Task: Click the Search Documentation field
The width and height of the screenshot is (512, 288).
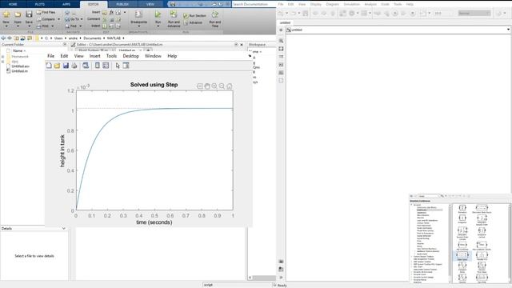Action: click(254, 4)
